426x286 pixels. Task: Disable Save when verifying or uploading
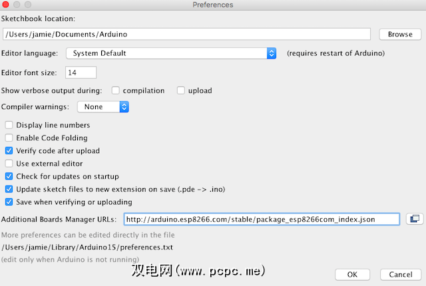[9, 202]
